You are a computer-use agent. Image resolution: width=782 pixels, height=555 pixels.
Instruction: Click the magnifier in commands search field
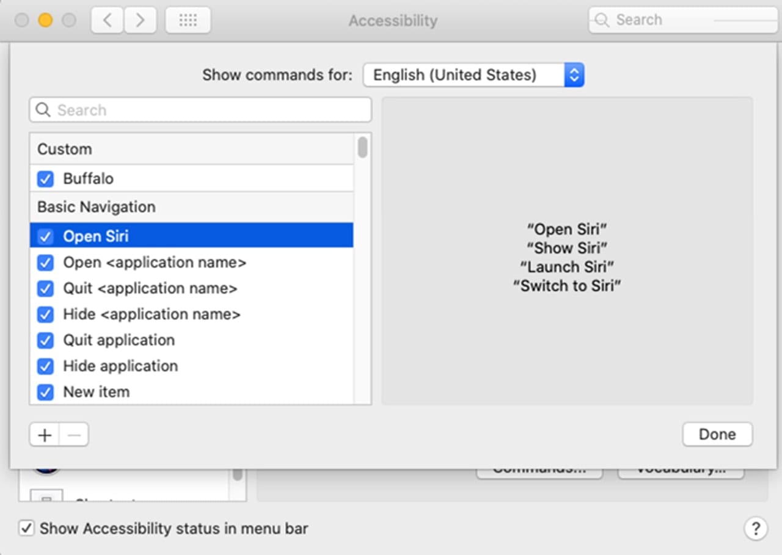(x=43, y=110)
